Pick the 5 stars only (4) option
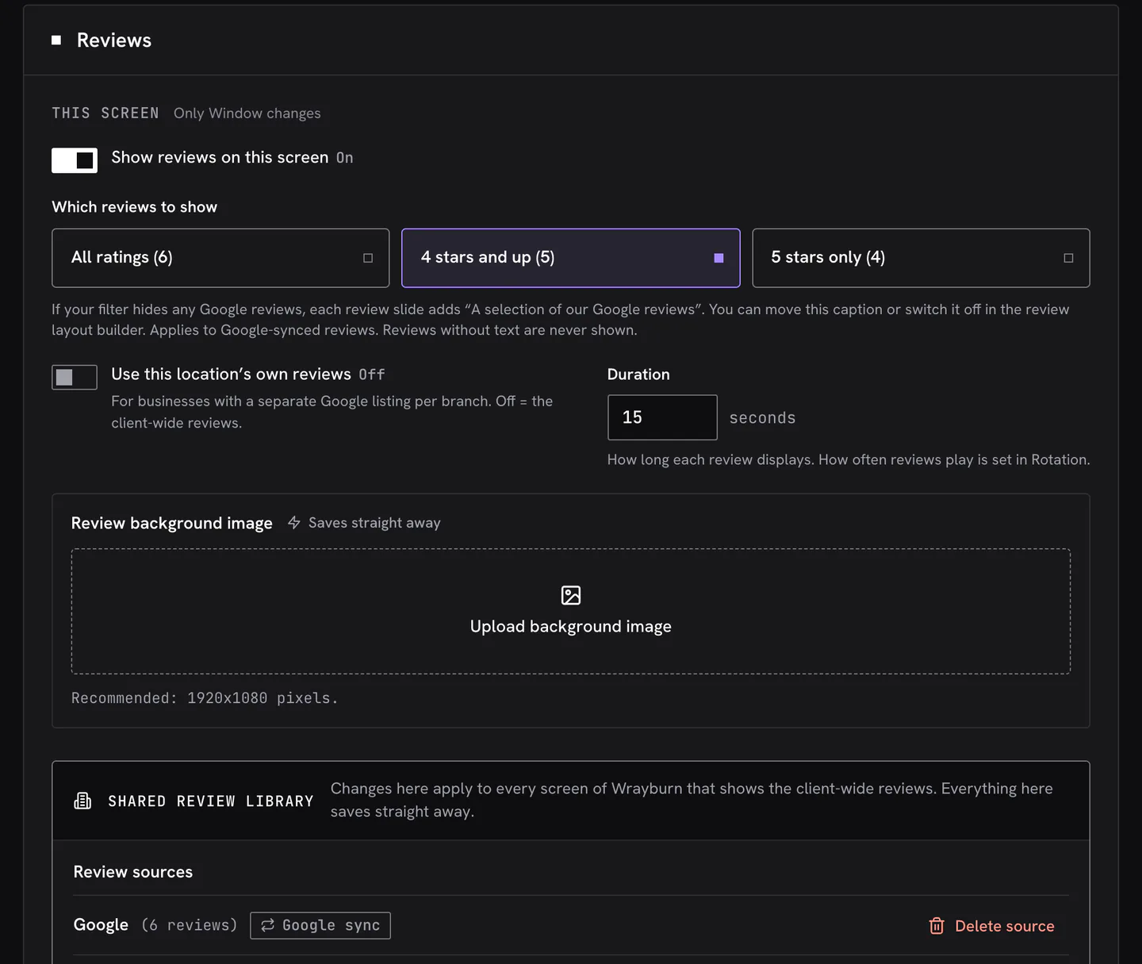 [921, 258]
